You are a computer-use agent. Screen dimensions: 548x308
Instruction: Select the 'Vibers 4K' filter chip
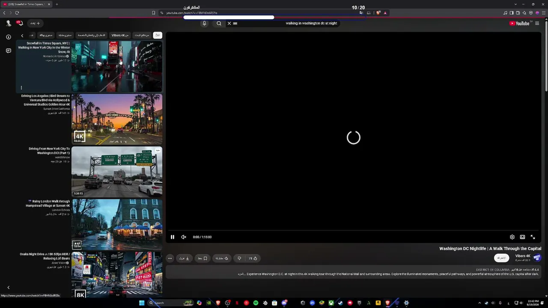pyautogui.click(x=120, y=35)
